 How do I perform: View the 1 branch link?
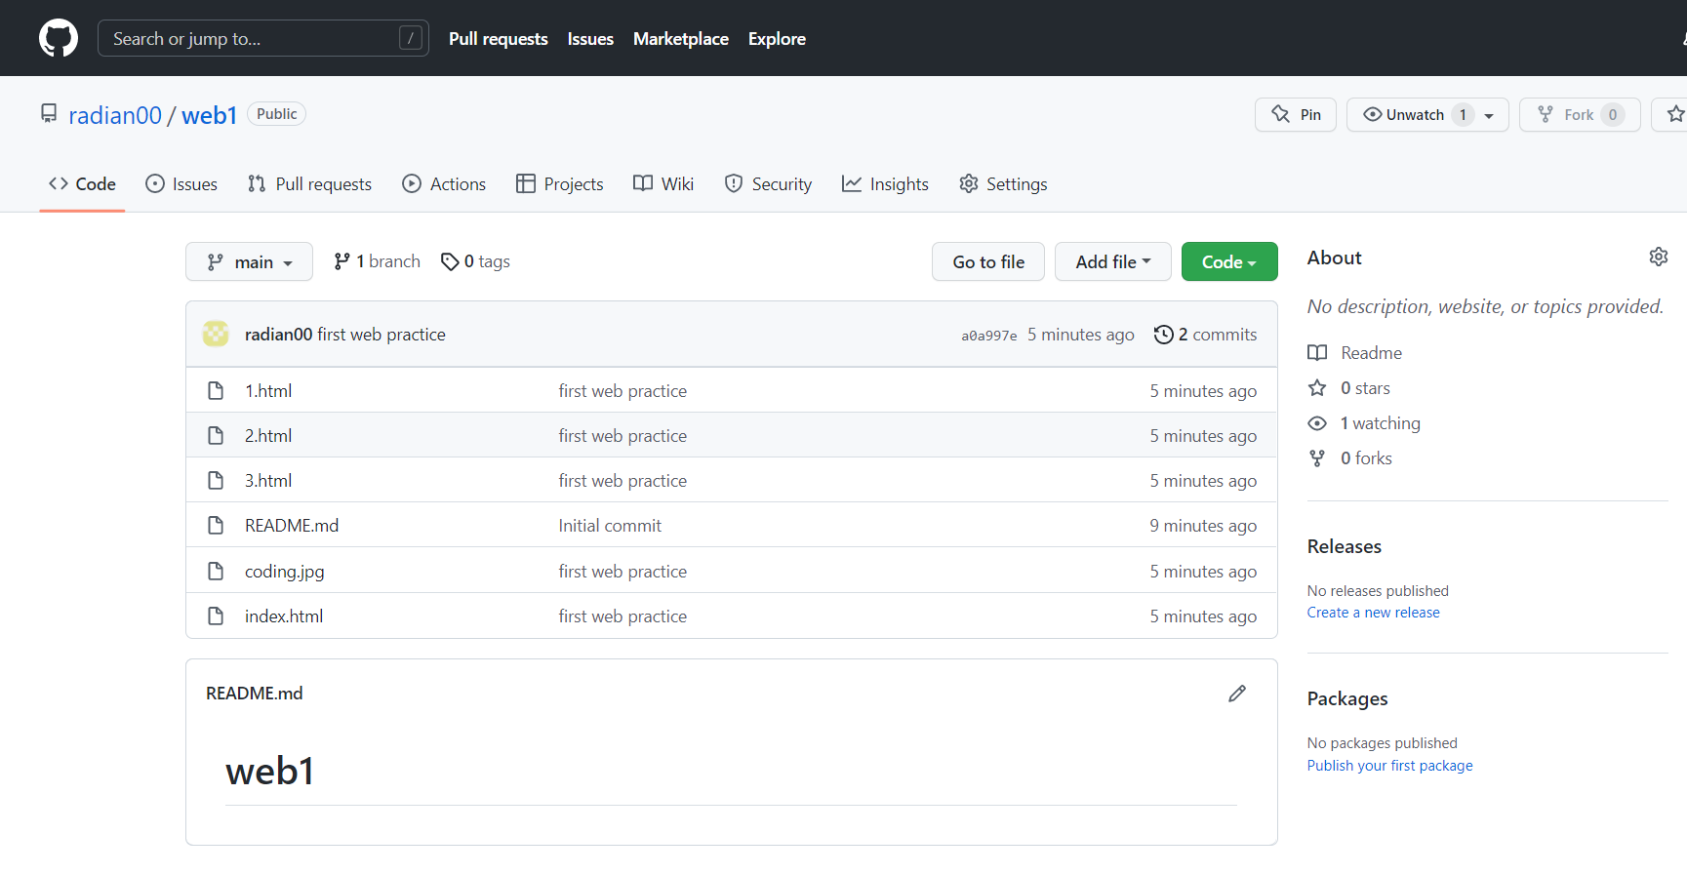377,261
